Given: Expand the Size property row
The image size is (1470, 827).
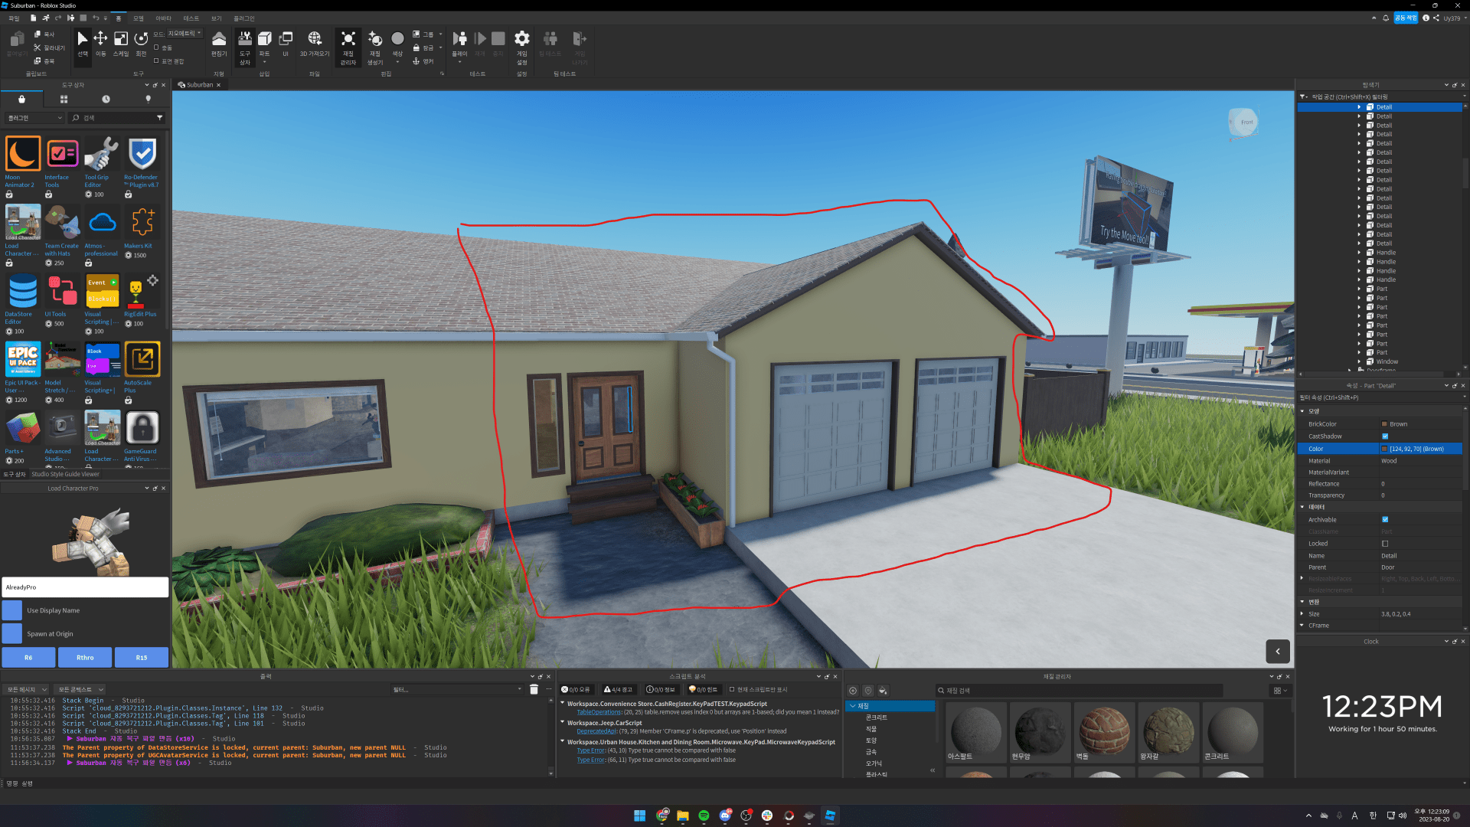Looking at the screenshot, I should [1302, 614].
